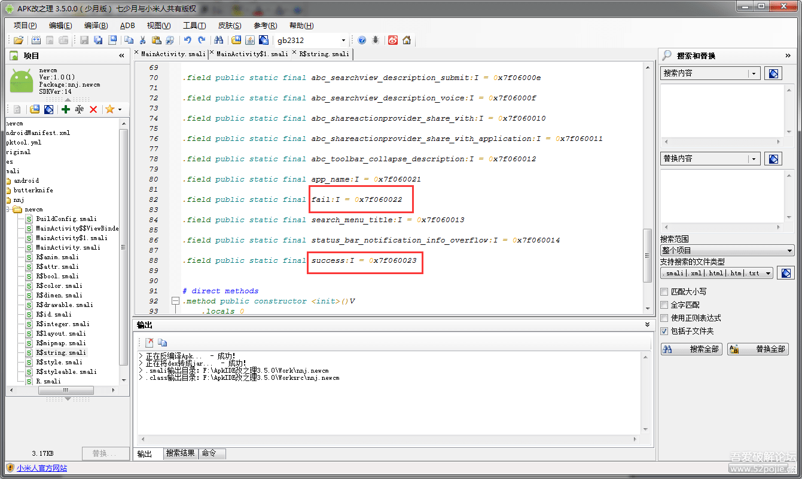The height and width of the screenshot is (479, 802).
Task: Toggle the 全字匹配 checkbox
Action: tap(664, 305)
